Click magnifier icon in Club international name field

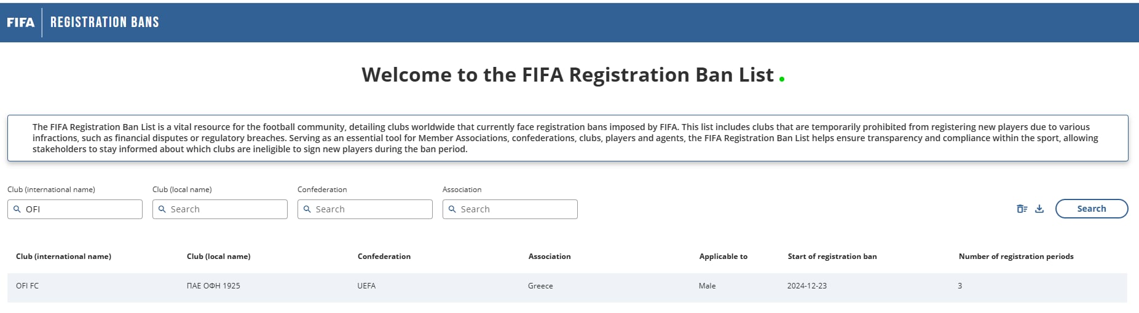click(x=17, y=209)
